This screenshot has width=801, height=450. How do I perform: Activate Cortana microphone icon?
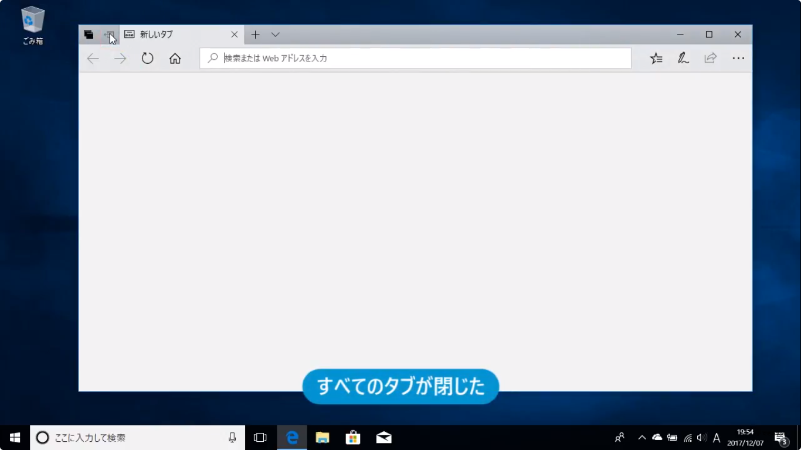click(x=232, y=438)
